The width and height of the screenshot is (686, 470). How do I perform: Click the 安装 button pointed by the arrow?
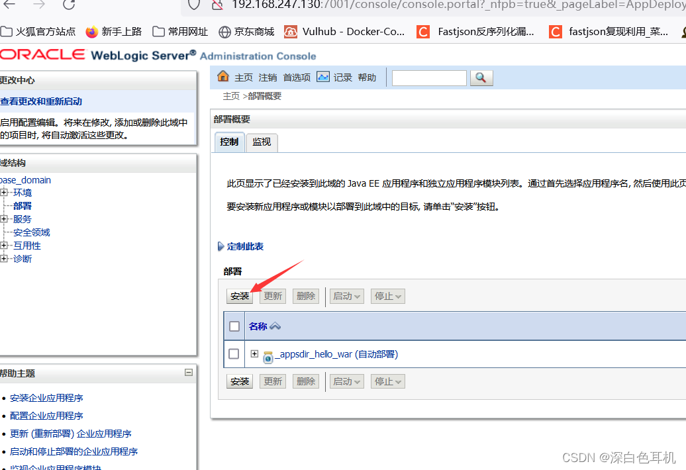click(x=239, y=296)
